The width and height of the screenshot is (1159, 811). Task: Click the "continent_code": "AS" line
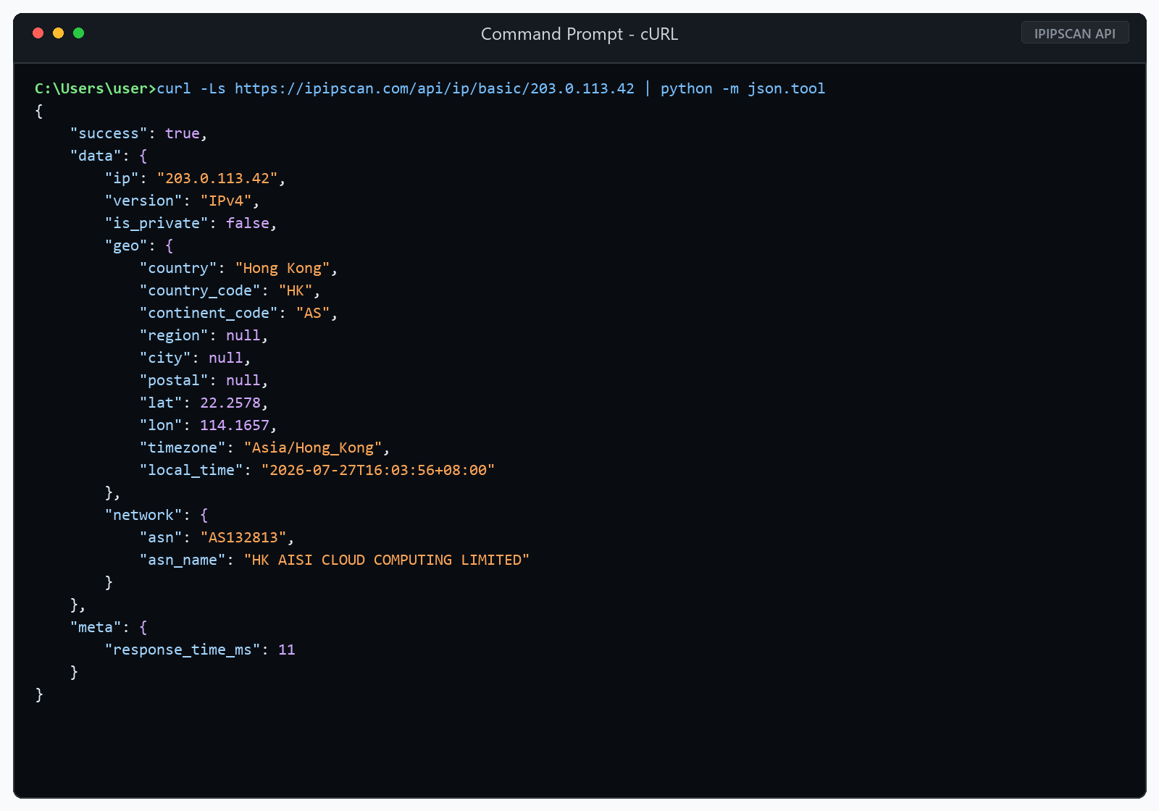click(239, 313)
